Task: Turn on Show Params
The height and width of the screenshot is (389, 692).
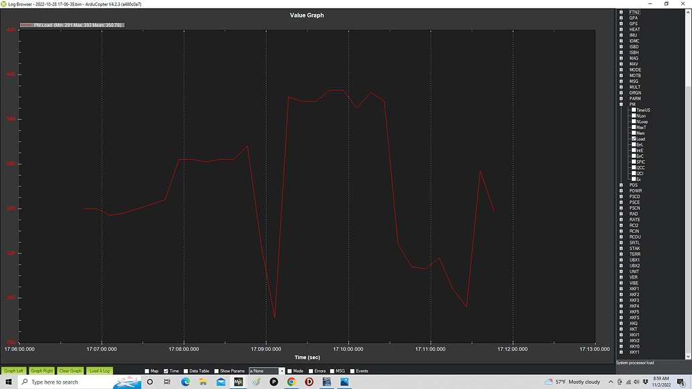Action: [x=215, y=371]
